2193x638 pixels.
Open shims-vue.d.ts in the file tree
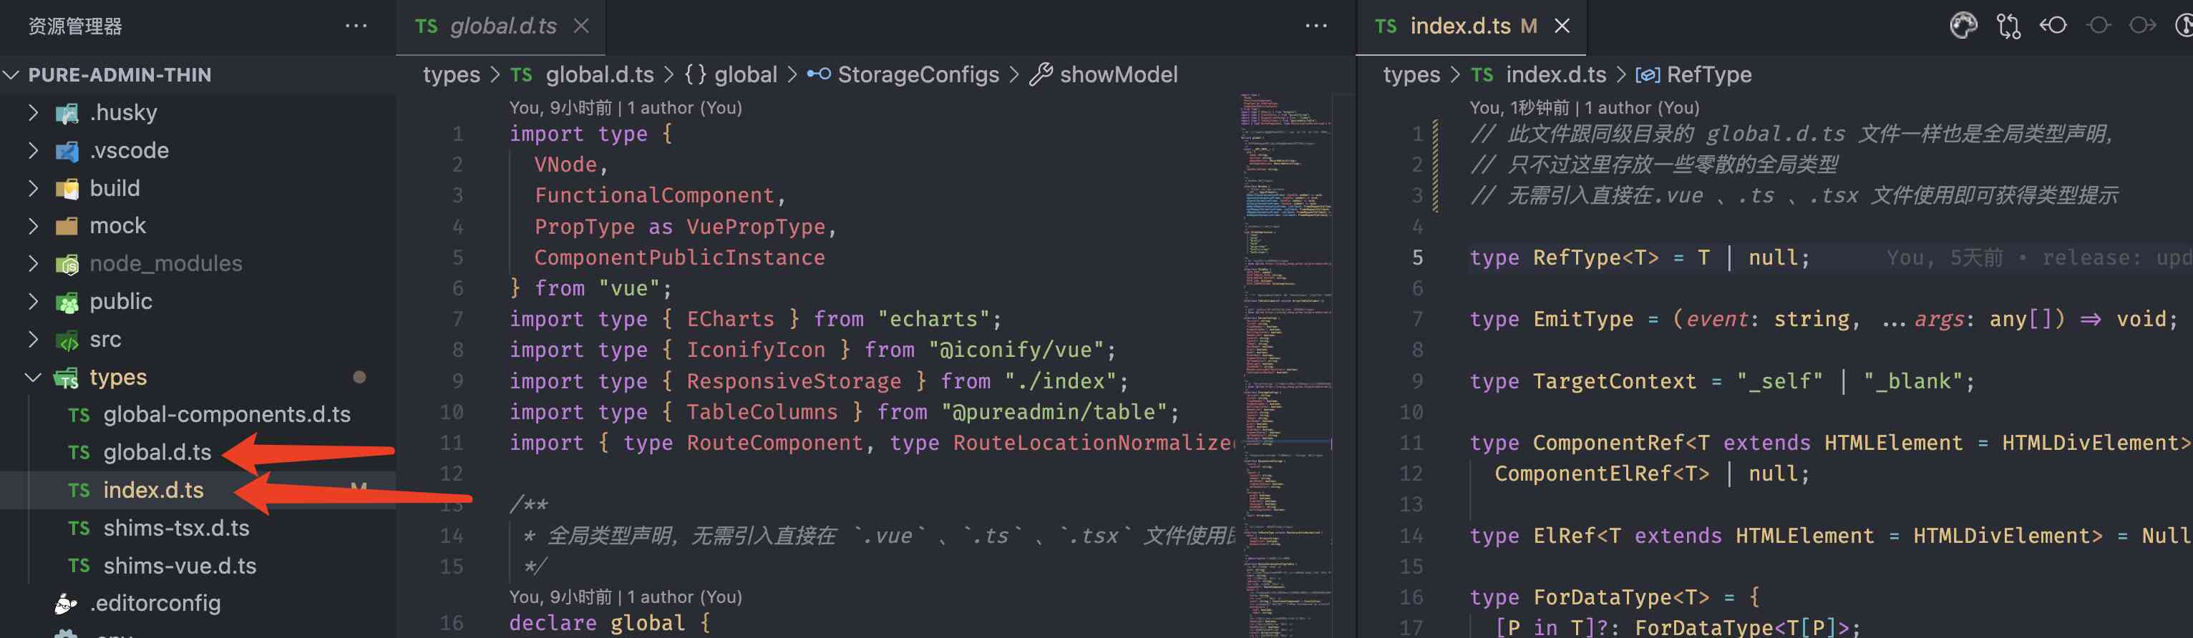180,566
